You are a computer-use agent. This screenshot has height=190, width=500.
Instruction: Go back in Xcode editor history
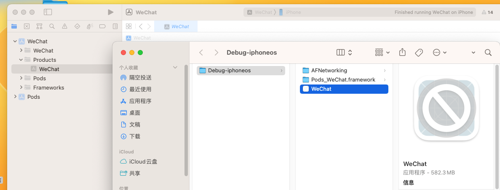click(x=141, y=26)
